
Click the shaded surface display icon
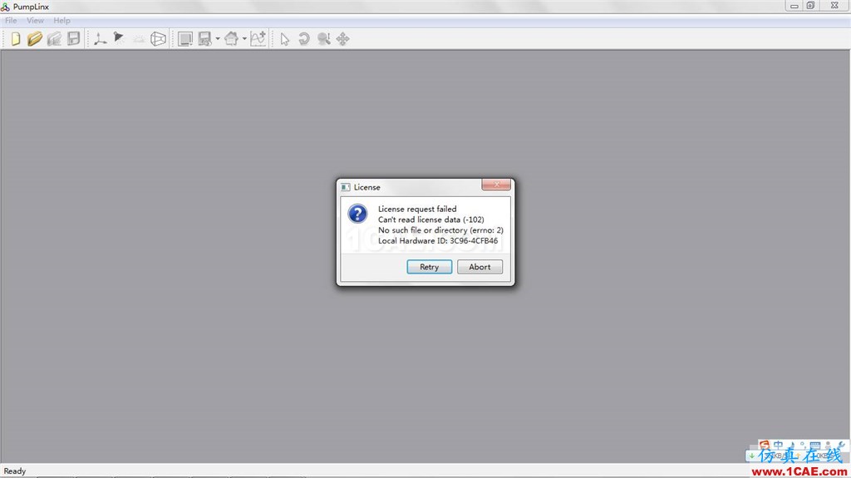185,39
